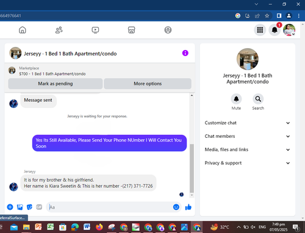Open the Chrome profile icon
The image size is (305, 233).
pos(289,16)
